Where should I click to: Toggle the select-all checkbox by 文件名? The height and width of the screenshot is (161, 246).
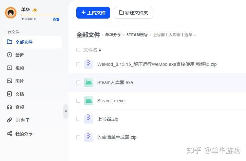coord(78,50)
